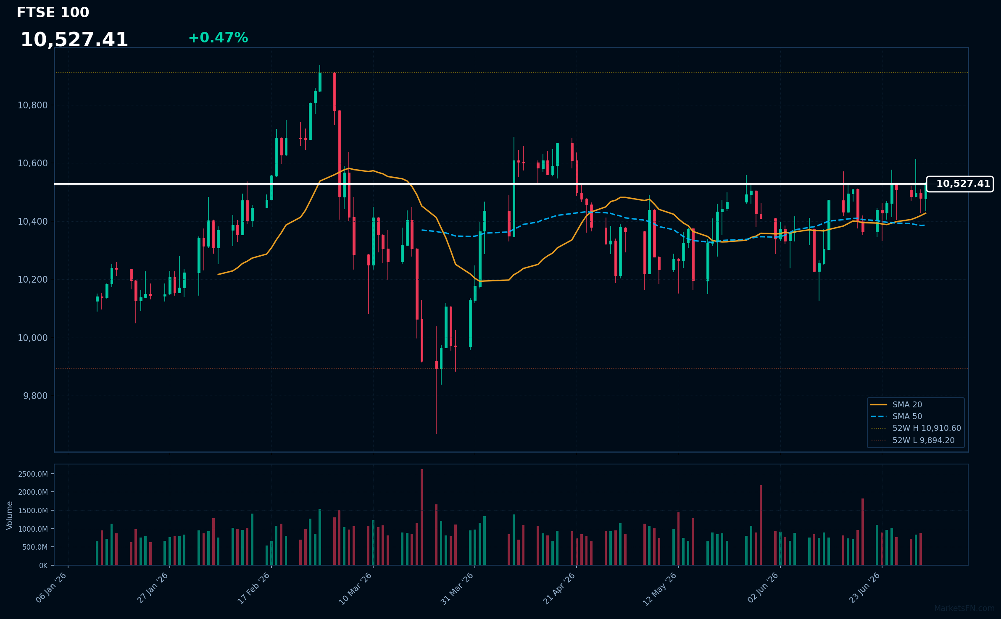Image resolution: width=1001 pixels, height=619 pixels.
Task: Click the 10,200 price axis label
Action: tap(33, 280)
